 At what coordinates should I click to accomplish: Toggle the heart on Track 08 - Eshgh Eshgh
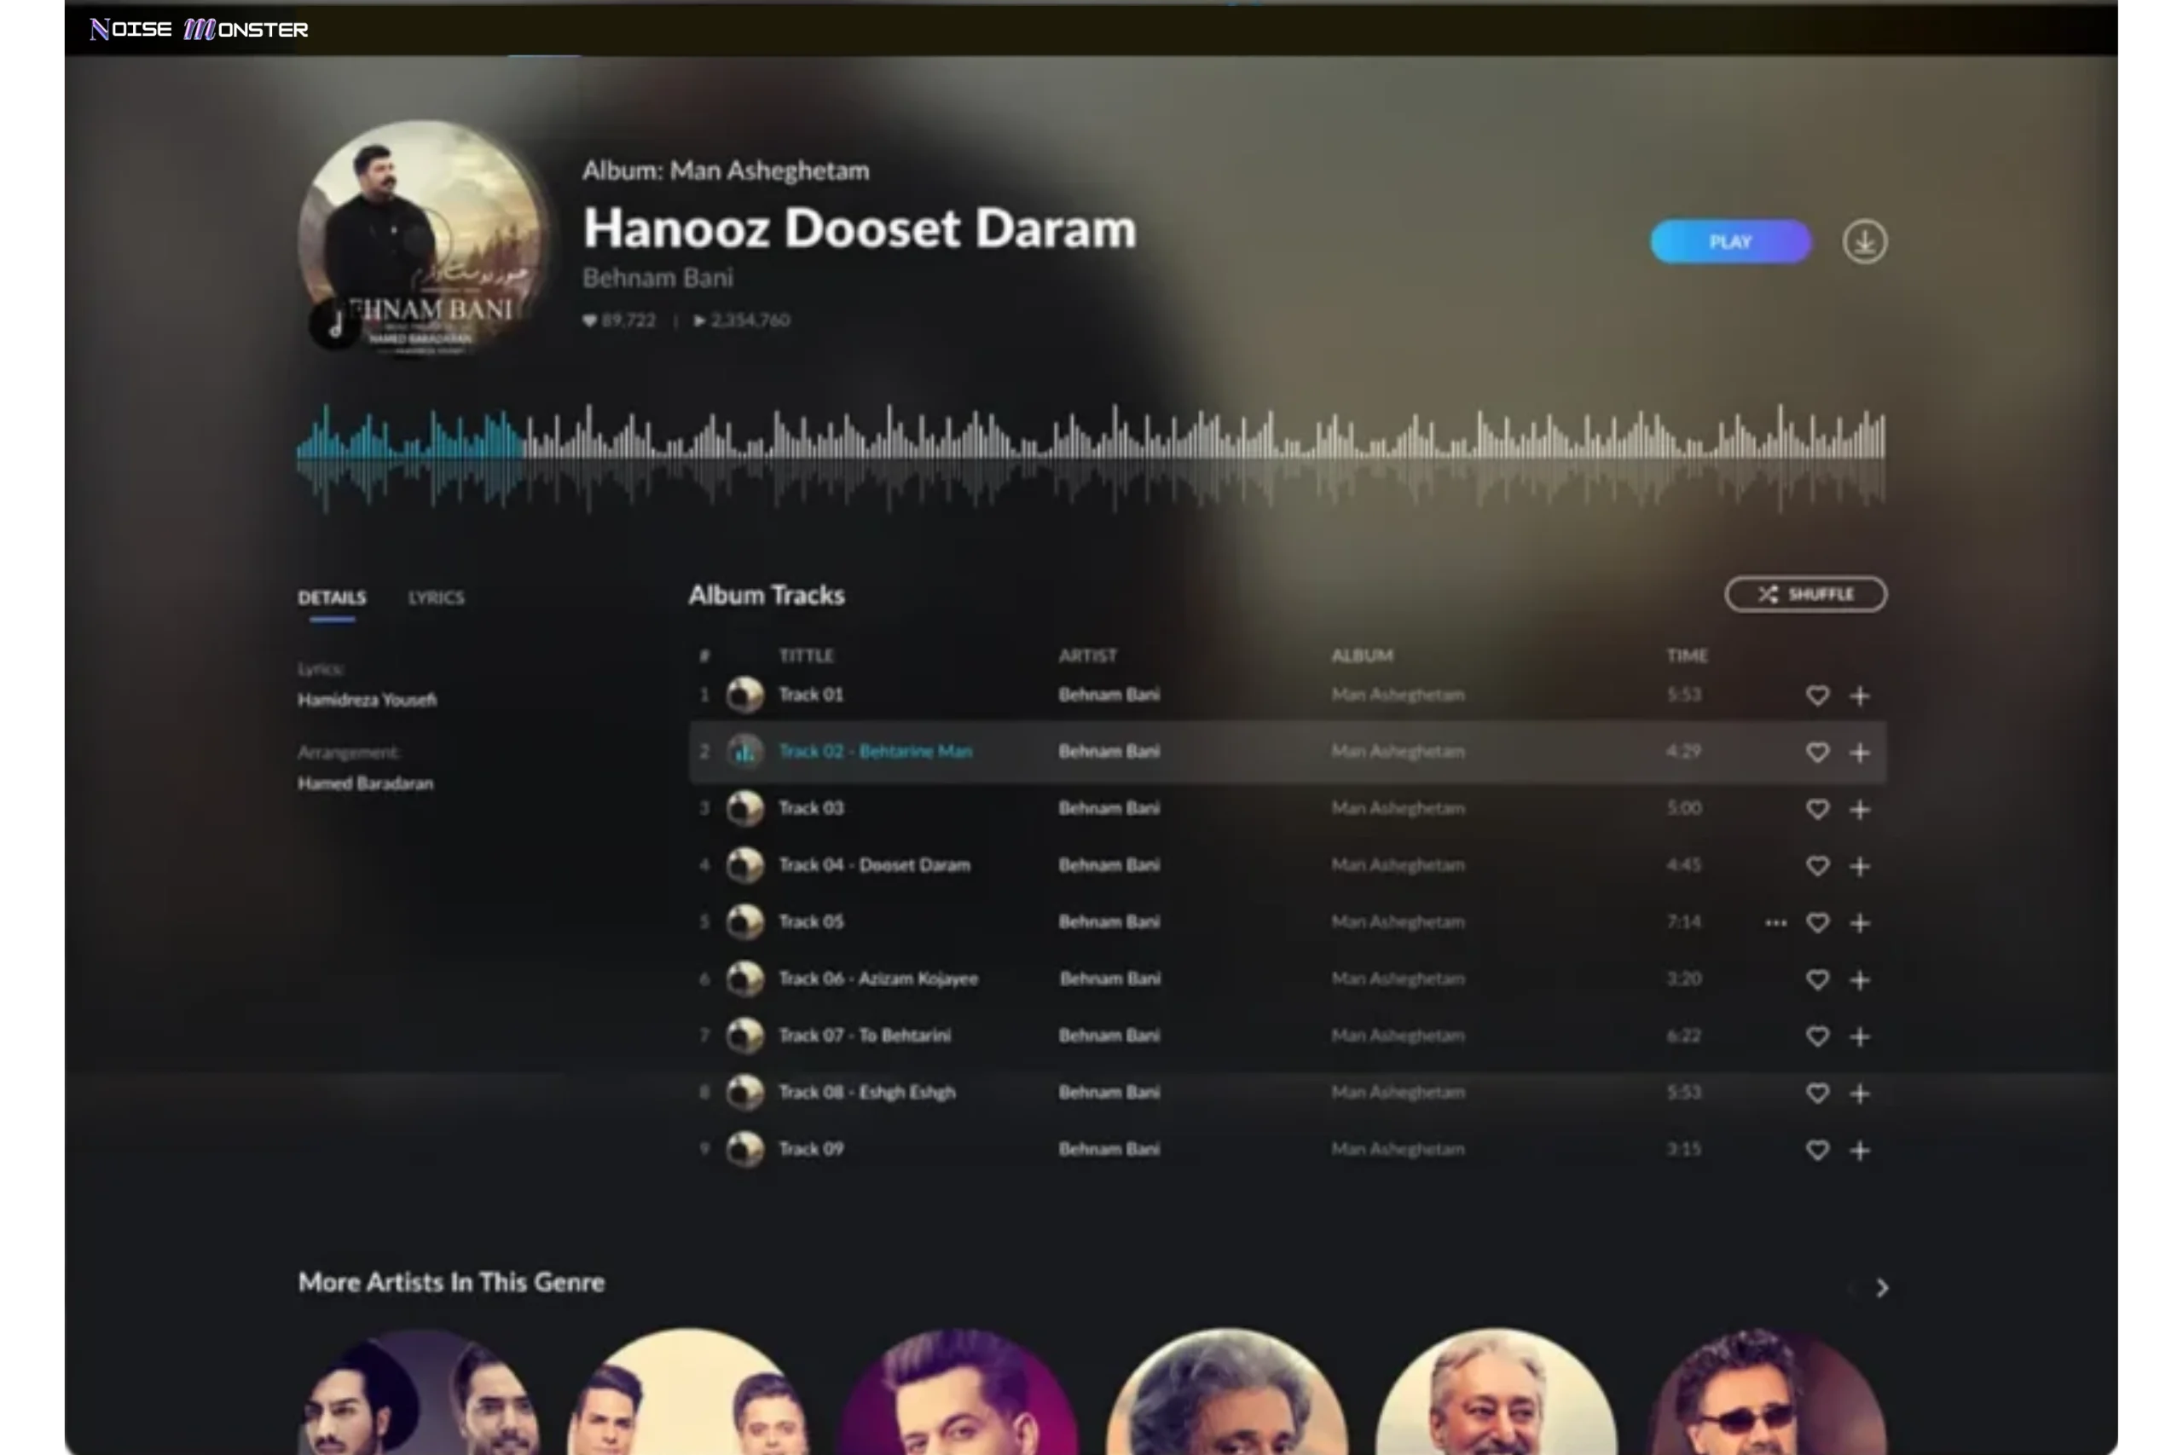click(1817, 1093)
